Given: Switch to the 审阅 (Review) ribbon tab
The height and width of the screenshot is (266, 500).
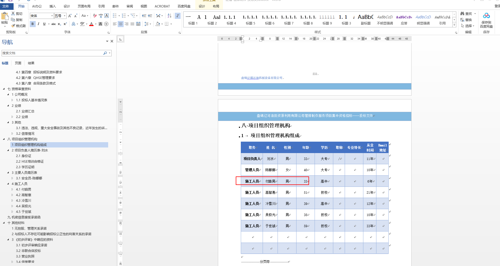Looking at the screenshot, I should [130, 6].
